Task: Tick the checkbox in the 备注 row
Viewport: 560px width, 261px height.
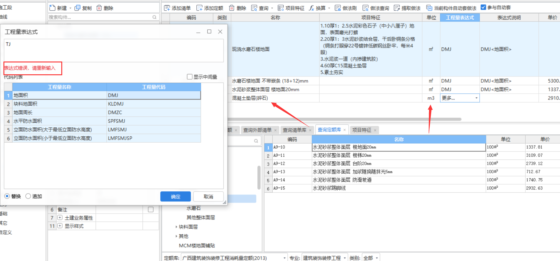Action: 151,209
